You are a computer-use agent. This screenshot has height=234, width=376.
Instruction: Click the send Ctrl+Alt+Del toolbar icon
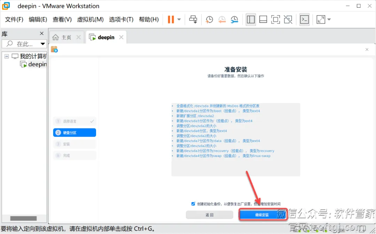[193, 19]
